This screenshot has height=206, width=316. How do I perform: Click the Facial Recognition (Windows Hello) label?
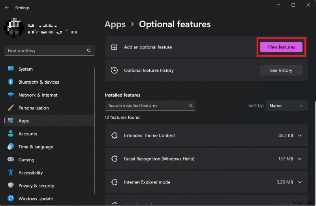[159, 159]
